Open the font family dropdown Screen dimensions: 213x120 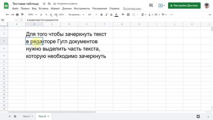[x=76, y=15]
